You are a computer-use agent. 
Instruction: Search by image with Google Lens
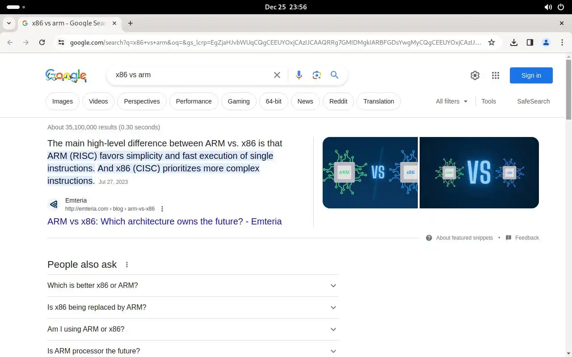click(317, 75)
